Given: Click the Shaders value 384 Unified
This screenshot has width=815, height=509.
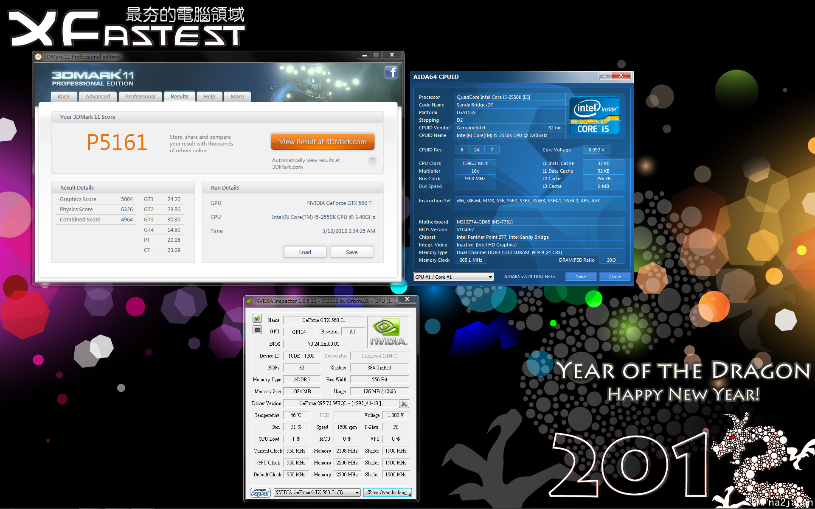Looking at the screenshot, I should (x=379, y=368).
